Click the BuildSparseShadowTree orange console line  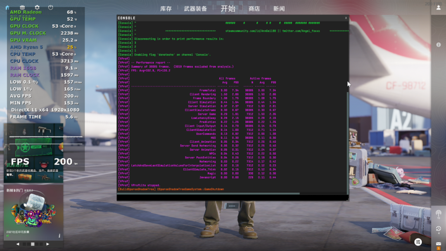pyautogui.click(x=171, y=189)
